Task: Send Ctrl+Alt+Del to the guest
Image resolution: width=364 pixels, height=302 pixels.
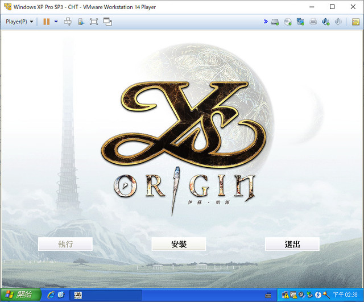Action: click(68, 22)
